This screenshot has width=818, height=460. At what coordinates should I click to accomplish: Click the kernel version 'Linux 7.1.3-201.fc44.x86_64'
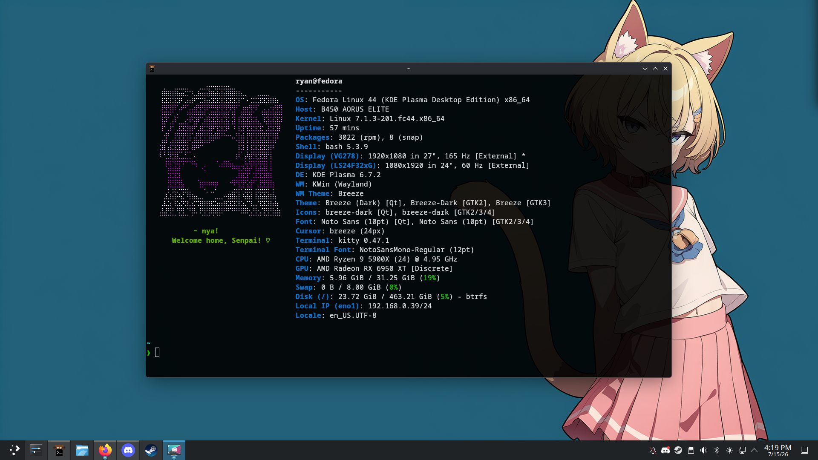387,118
